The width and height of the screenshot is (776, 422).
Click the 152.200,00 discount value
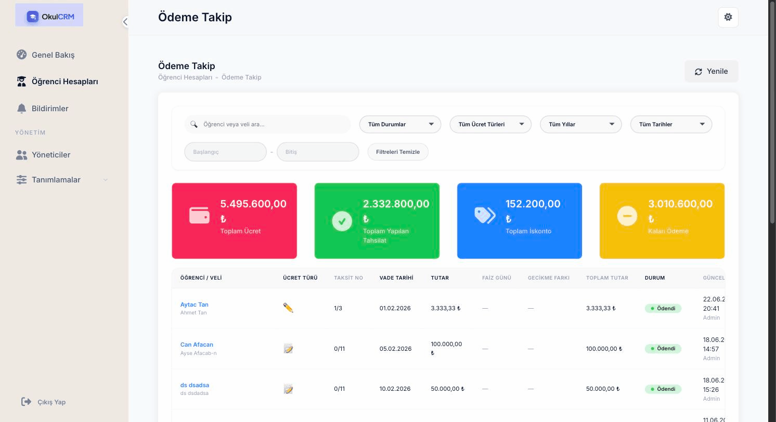pyautogui.click(x=533, y=204)
